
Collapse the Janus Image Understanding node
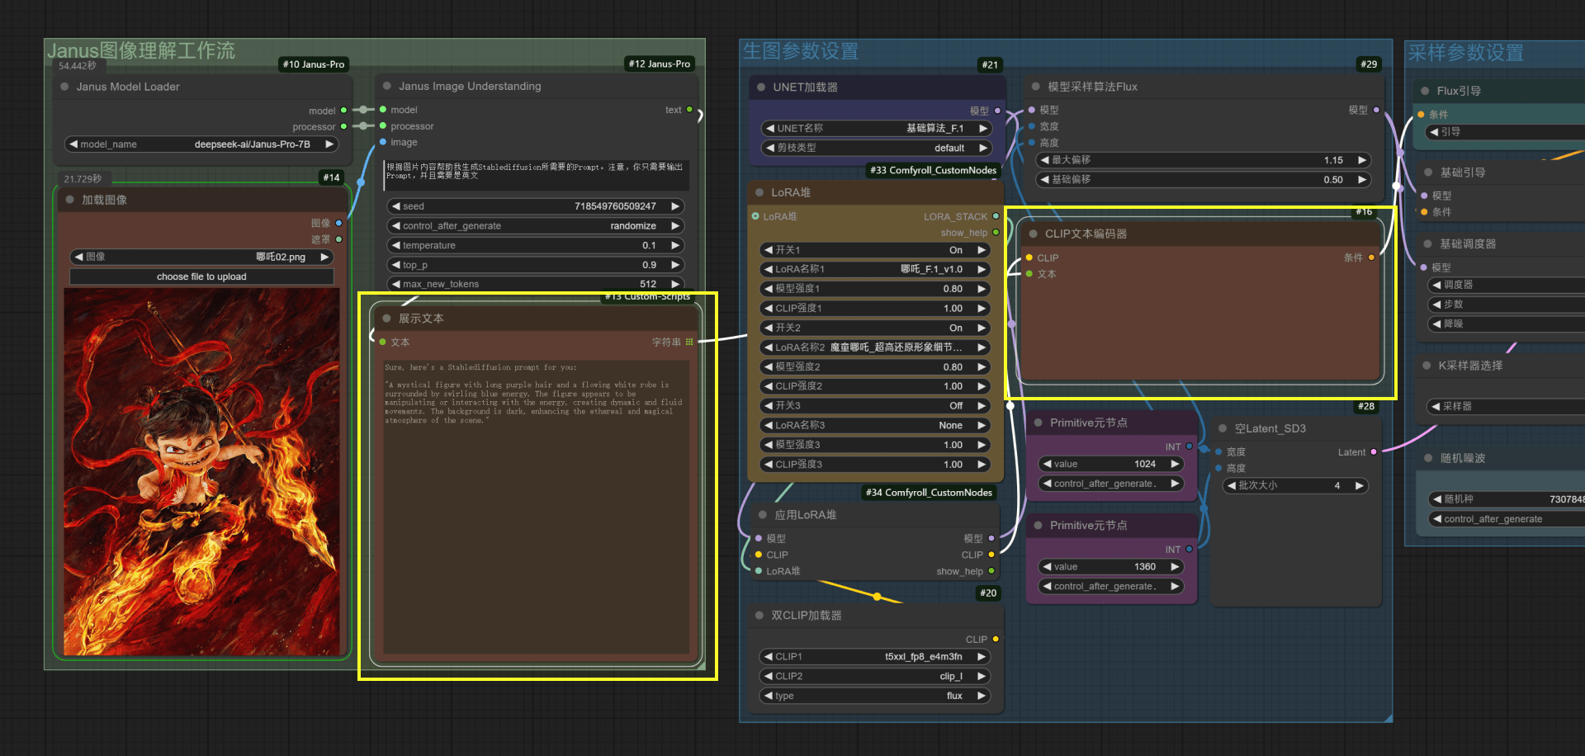pyautogui.click(x=386, y=86)
